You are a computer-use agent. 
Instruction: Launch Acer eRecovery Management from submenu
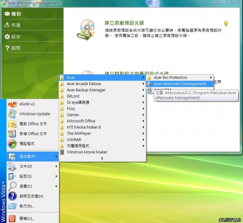tap(180, 84)
